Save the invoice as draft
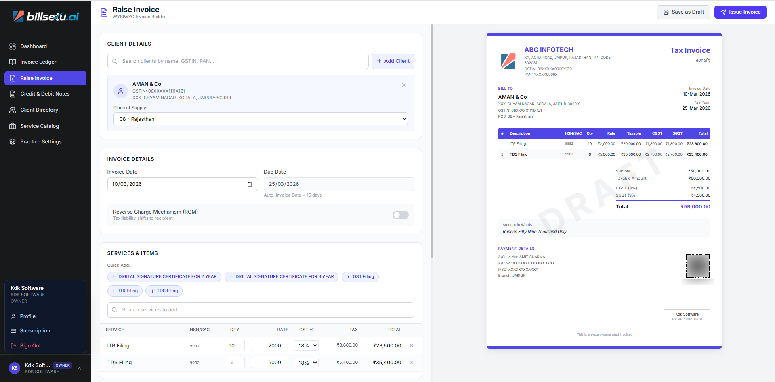Screen dimensions: 775x382 point(683,12)
